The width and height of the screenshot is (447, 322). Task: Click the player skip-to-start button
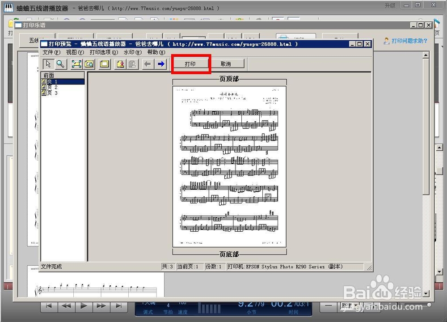click(x=49, y=306)
